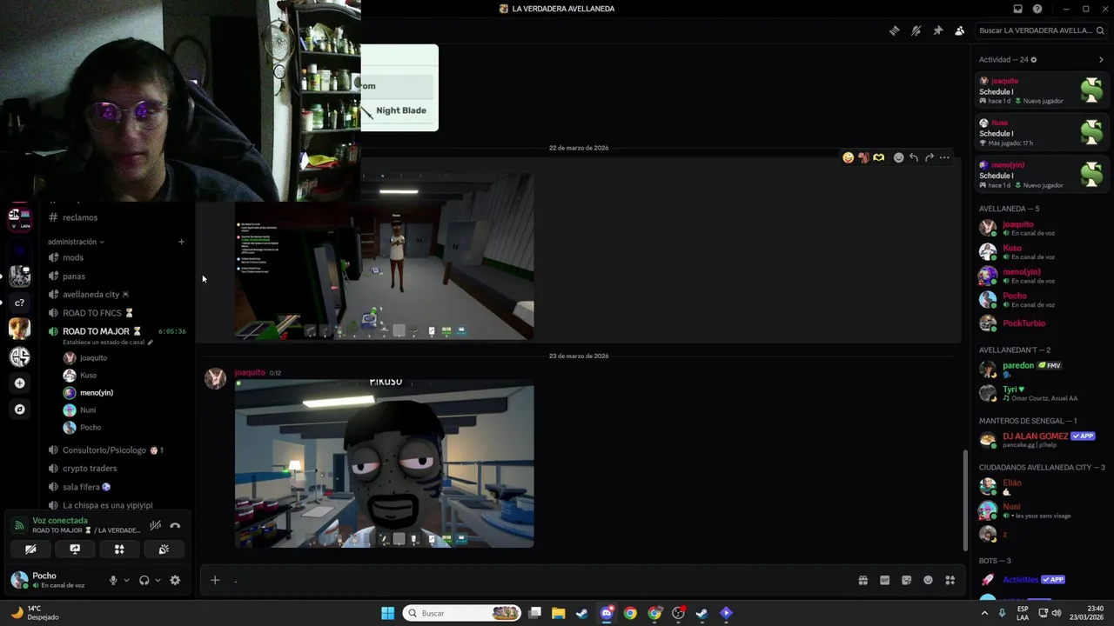This screenshot has height=626, width=1114.
Task: Click the Buscar LA VERDADERA AVELLANEDA search field
Action: pos(1039,30)
